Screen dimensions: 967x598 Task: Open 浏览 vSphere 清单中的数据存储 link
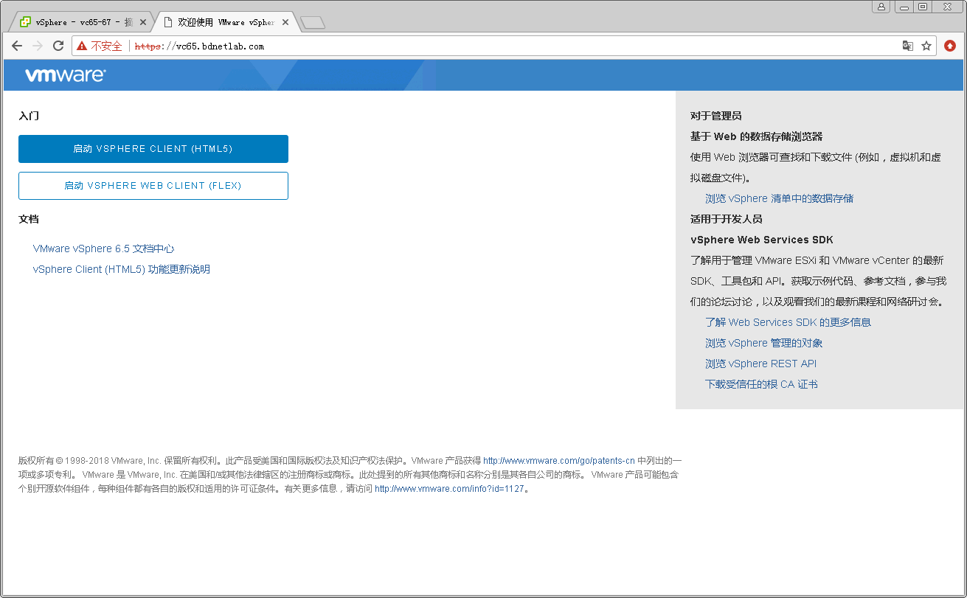point(779,198)
